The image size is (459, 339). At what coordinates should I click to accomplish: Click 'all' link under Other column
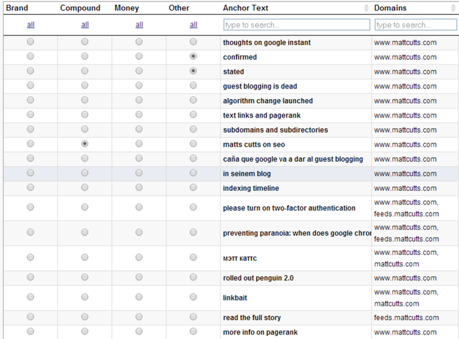pyautogui.click(x=193, y=25)
